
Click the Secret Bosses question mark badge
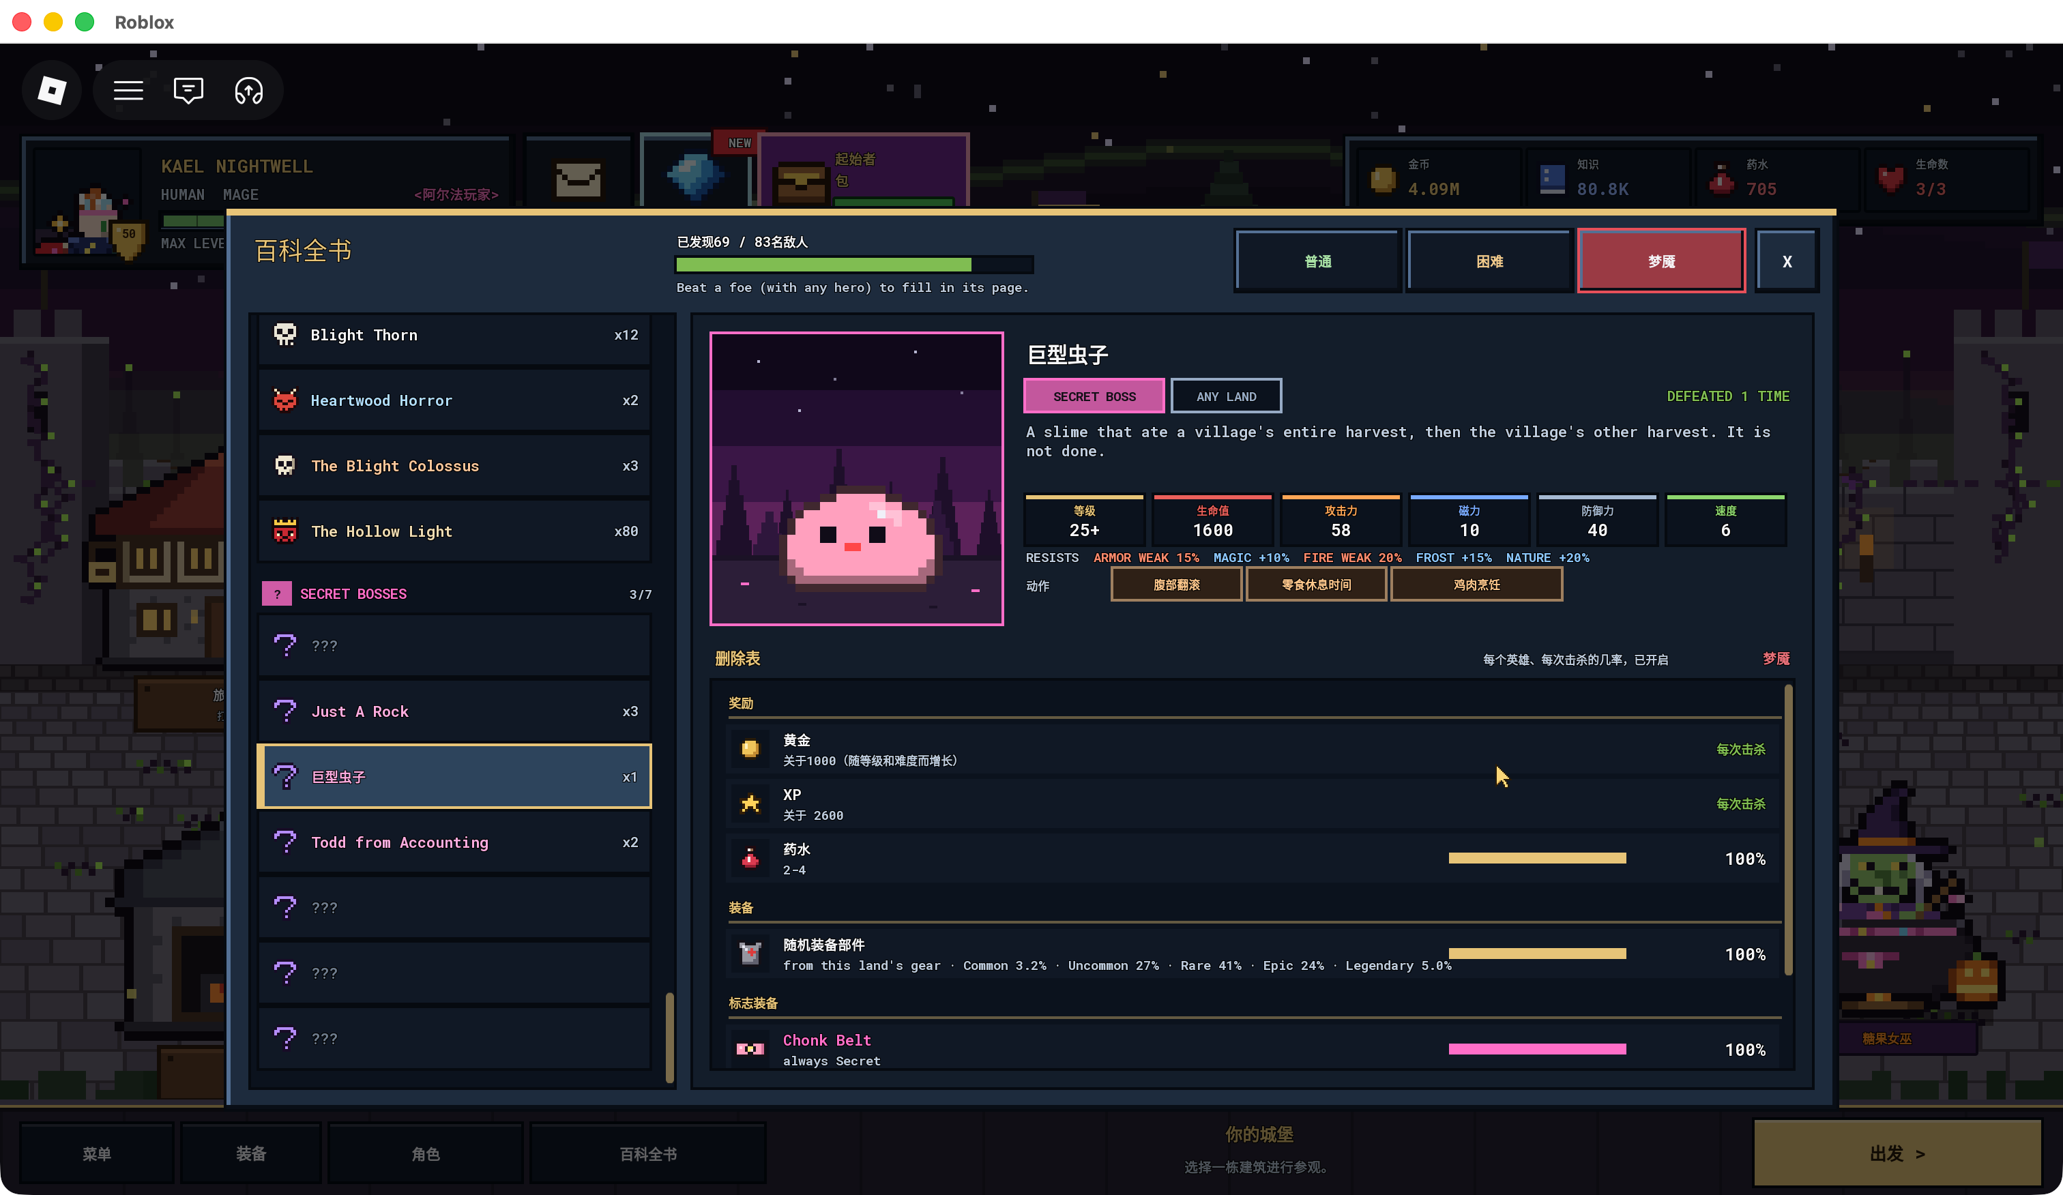point(277,593)
